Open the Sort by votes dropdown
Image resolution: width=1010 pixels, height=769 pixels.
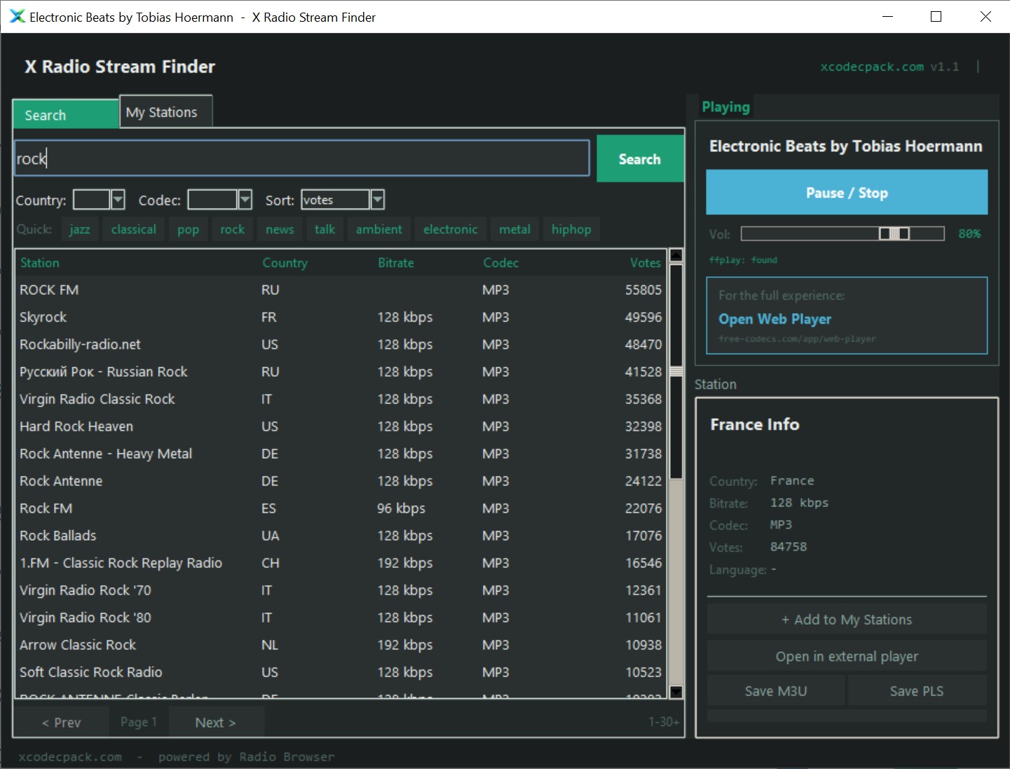pyautogui.click(x=377, y=200)
